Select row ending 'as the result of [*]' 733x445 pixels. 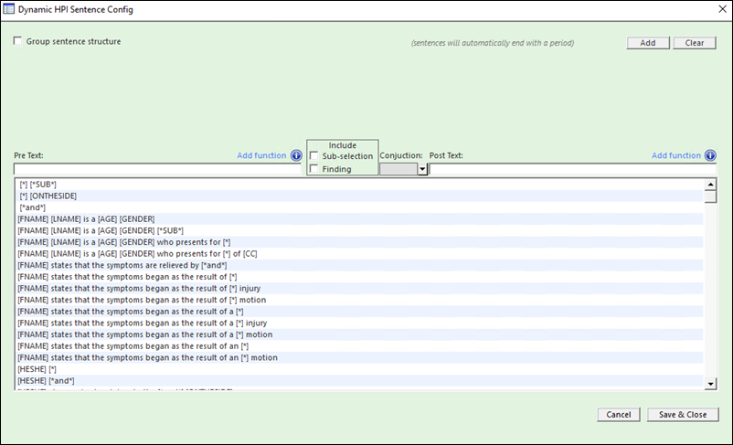(359, 277)
